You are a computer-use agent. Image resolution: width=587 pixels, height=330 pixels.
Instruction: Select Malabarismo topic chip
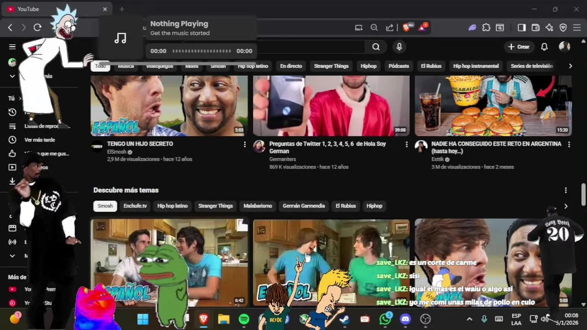pyautogui.click(x=258, y=206)
